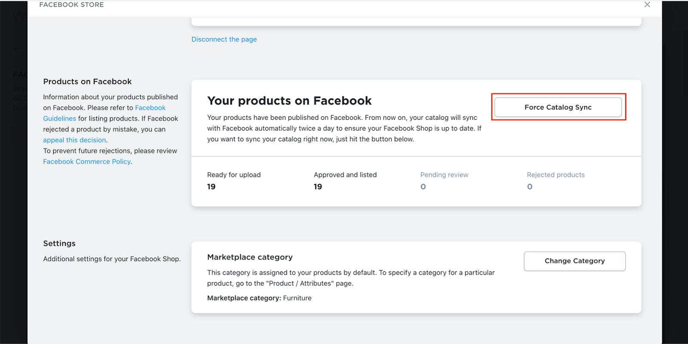Click the Disconnect the page link

224,40
